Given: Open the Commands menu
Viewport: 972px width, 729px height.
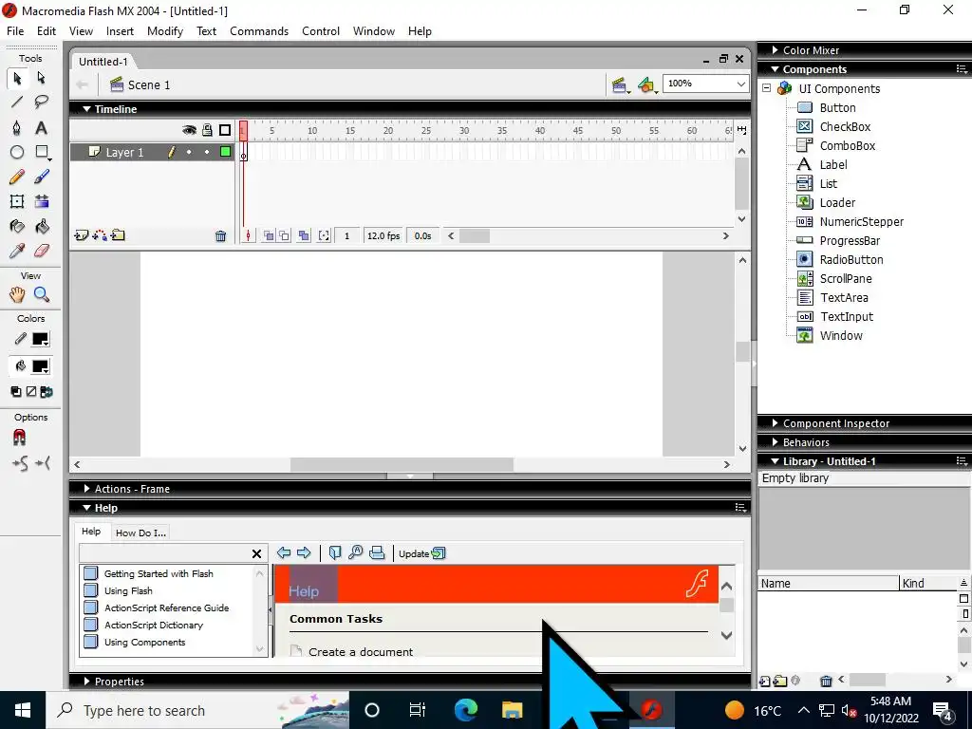Looking at the screenshot, I should (259, 31).
